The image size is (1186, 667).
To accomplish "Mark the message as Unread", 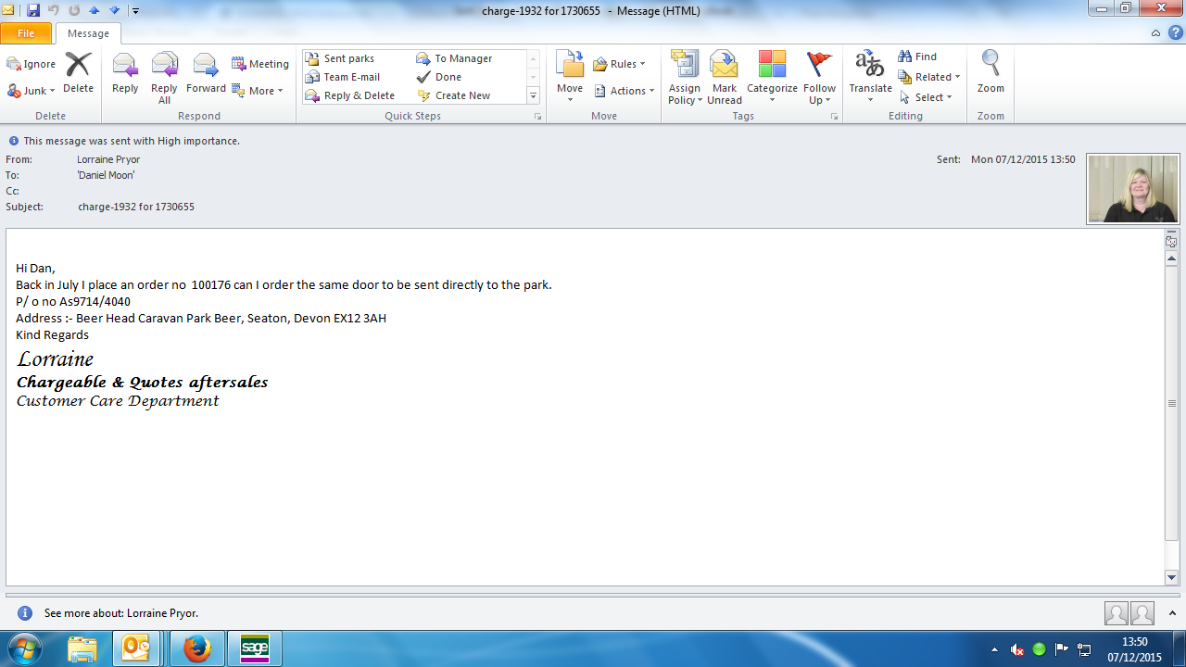I will (x=725, y=78).
